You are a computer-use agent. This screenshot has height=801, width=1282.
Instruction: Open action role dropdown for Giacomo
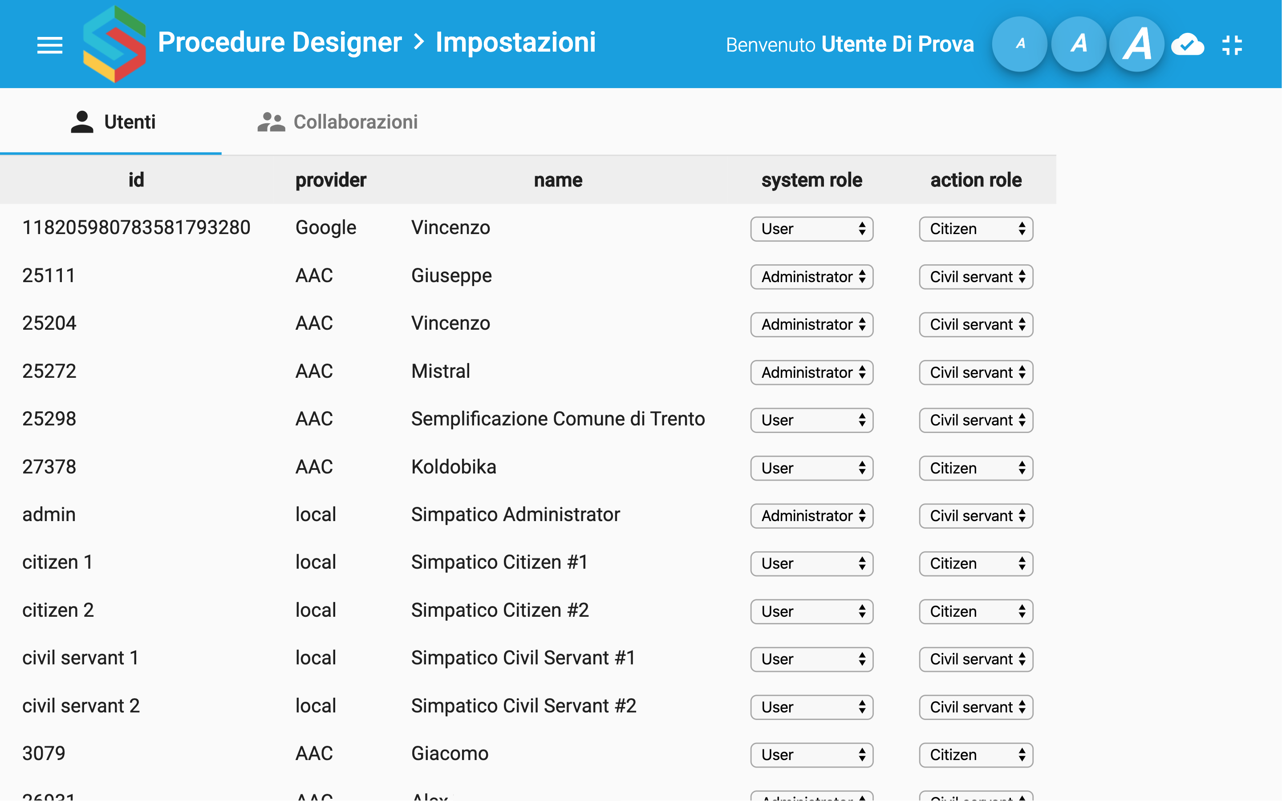point(976,755)
